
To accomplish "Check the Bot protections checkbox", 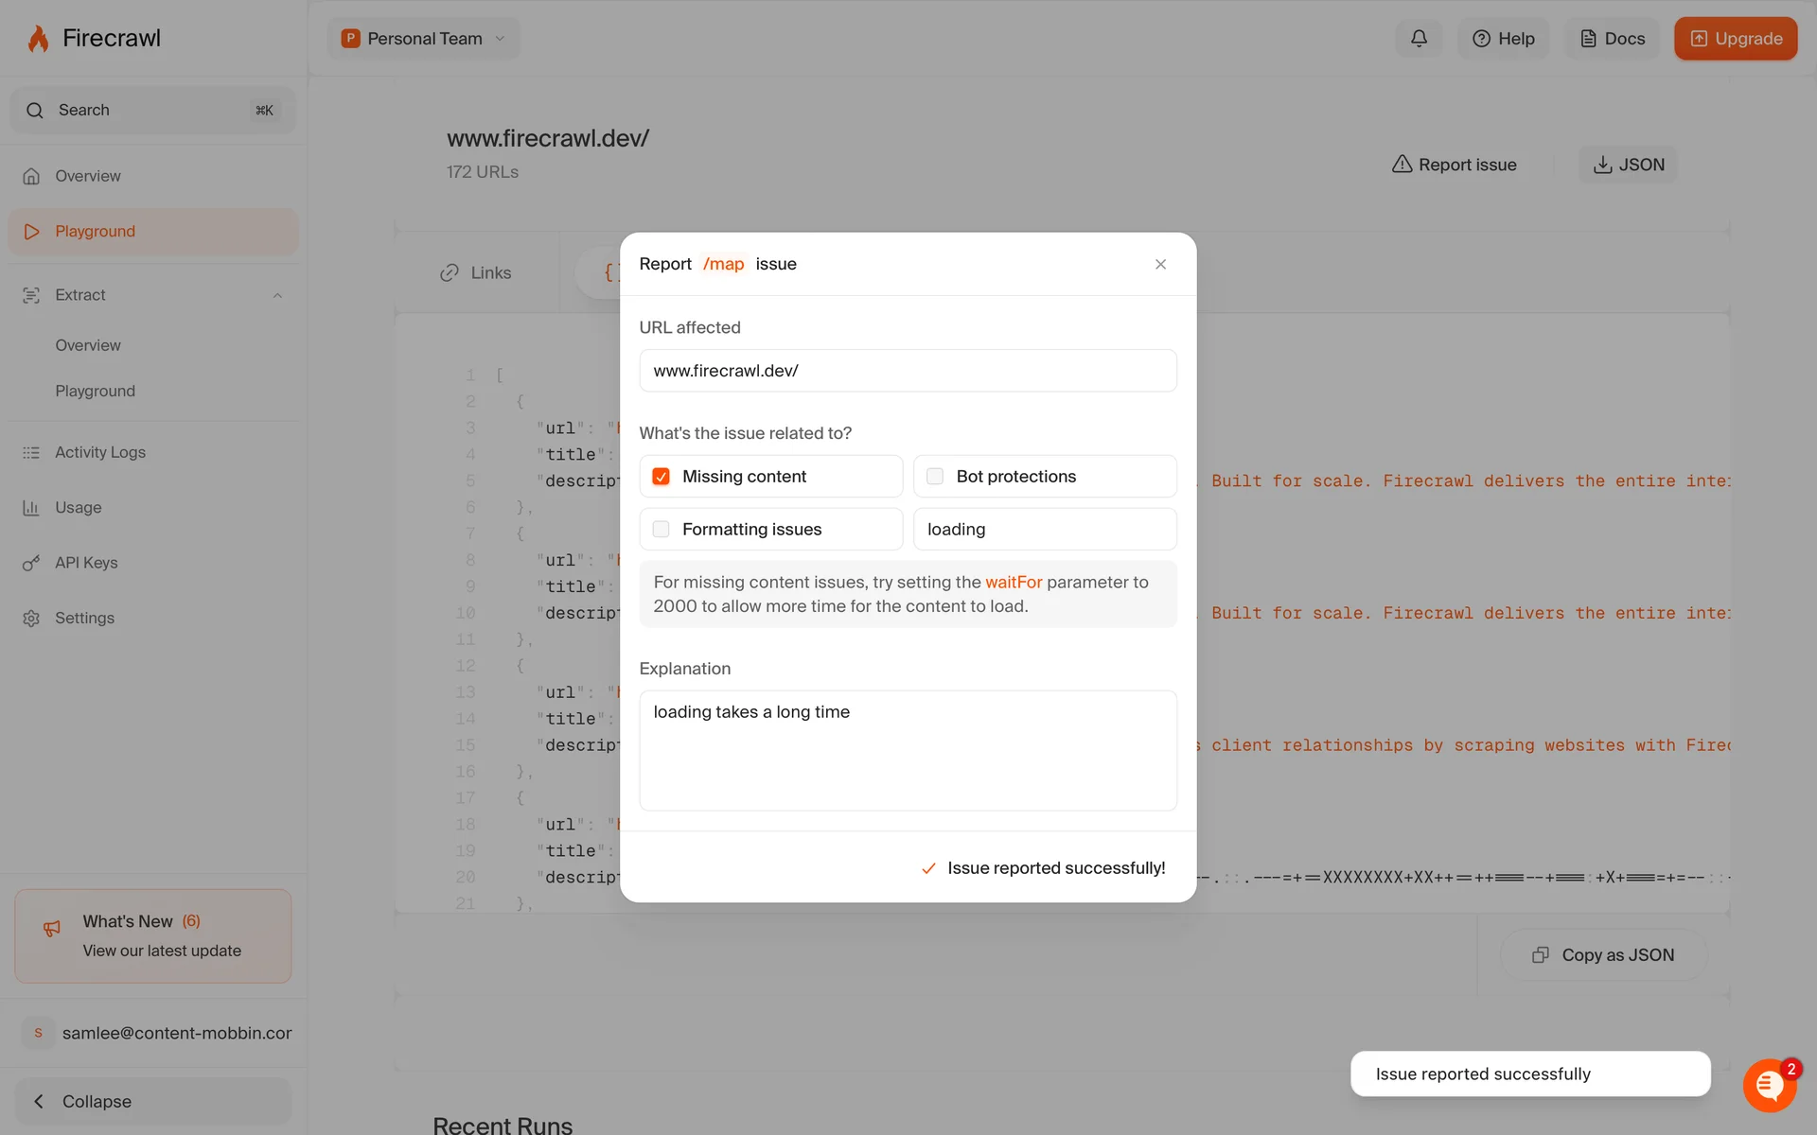I will click(935, 477).
